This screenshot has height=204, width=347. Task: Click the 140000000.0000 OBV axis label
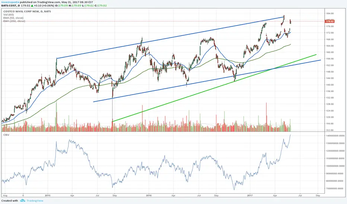pos(335,136)
